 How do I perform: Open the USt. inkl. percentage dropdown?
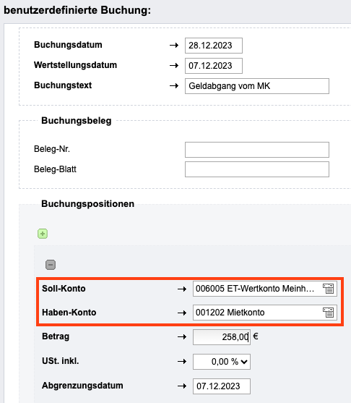(x=222, y=362)
